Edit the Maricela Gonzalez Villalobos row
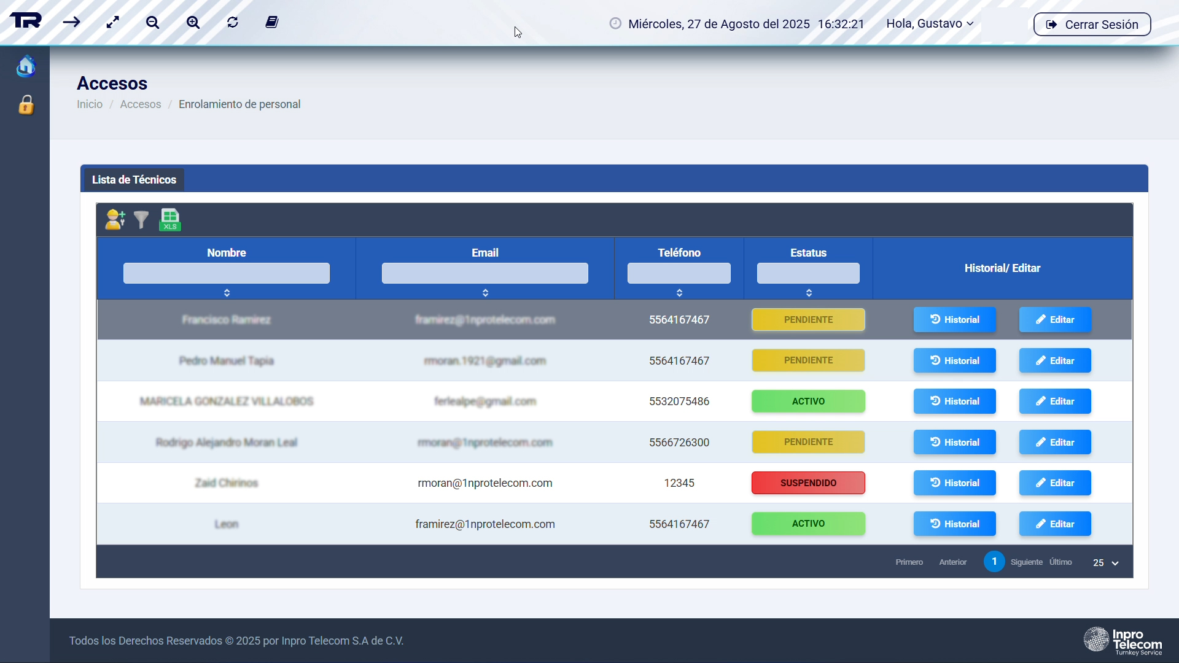The image size is (1179, 663). coord(1055,401)
